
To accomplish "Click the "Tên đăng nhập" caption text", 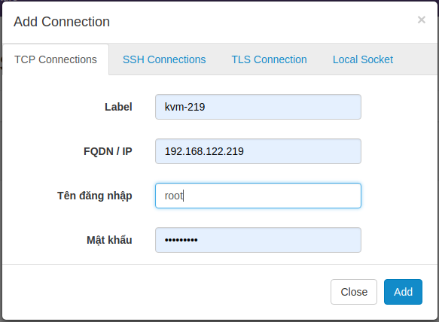I will 95,196.
